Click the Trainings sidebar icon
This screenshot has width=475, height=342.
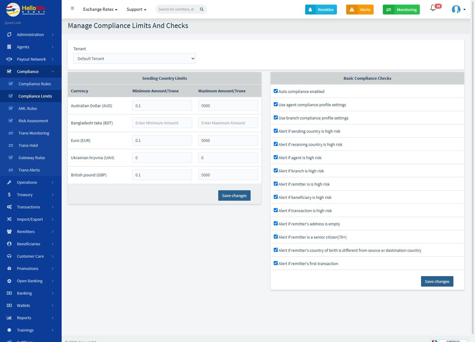[x=9, y=330]
